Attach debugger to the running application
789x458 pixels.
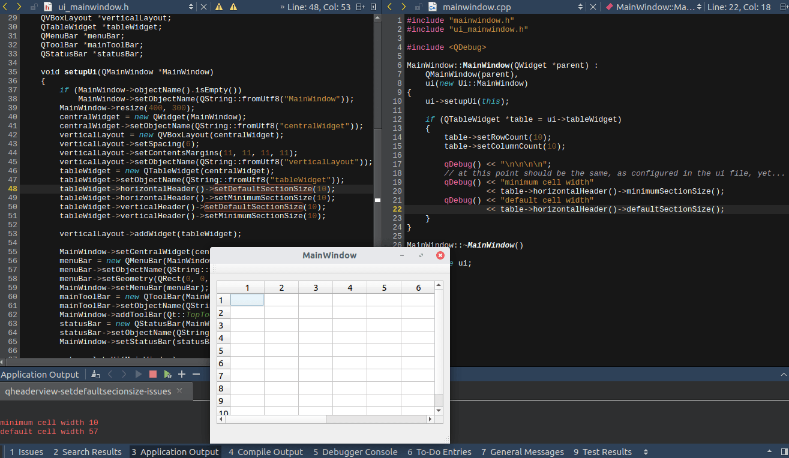click(x=167, y=374)
